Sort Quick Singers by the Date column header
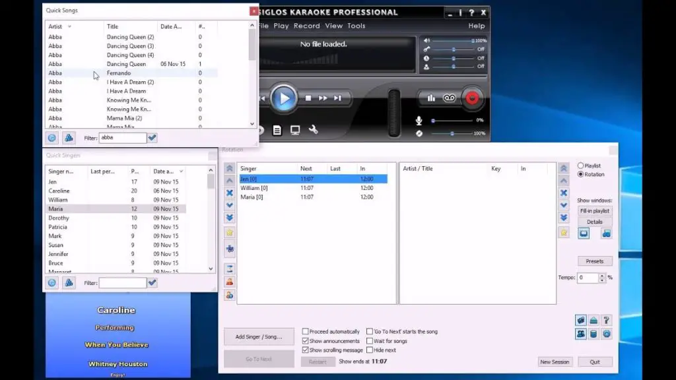Screen dimensions: 676x380 coord(168,171)
